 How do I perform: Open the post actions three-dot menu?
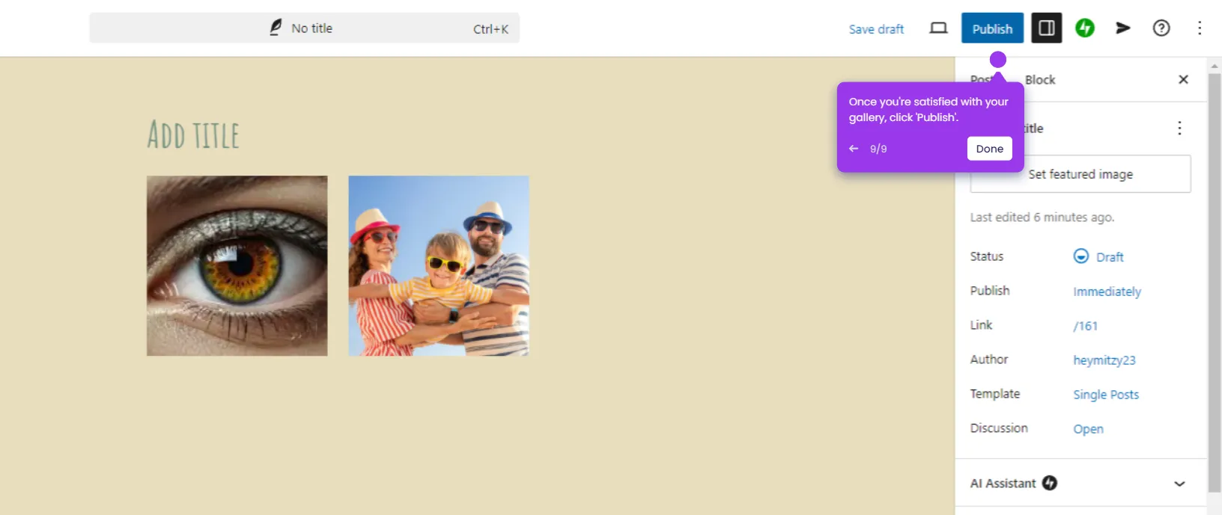pos(1179,128)
